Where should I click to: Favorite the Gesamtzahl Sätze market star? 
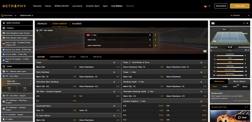pos(114,106)
